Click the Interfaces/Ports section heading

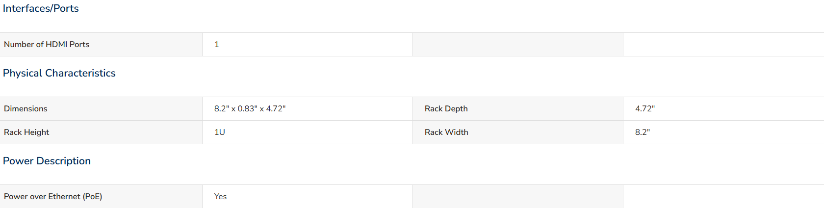tap(41, 8)
